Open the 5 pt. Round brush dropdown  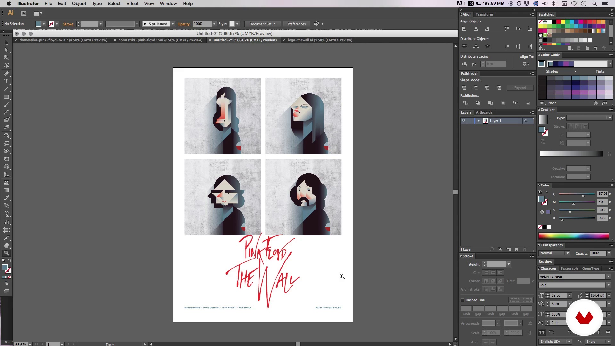coord(173,24)
